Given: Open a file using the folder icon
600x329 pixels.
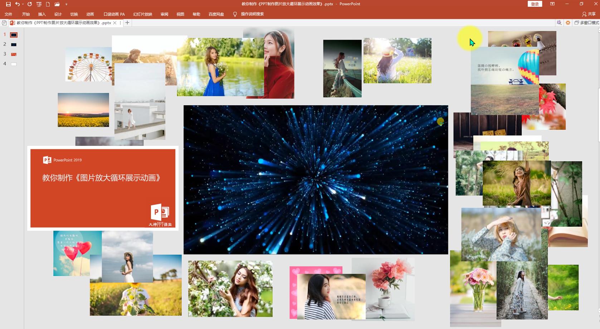Looking at the screenshot, I should [x=57, y=4].
